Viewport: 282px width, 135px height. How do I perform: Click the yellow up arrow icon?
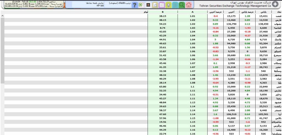168,5
